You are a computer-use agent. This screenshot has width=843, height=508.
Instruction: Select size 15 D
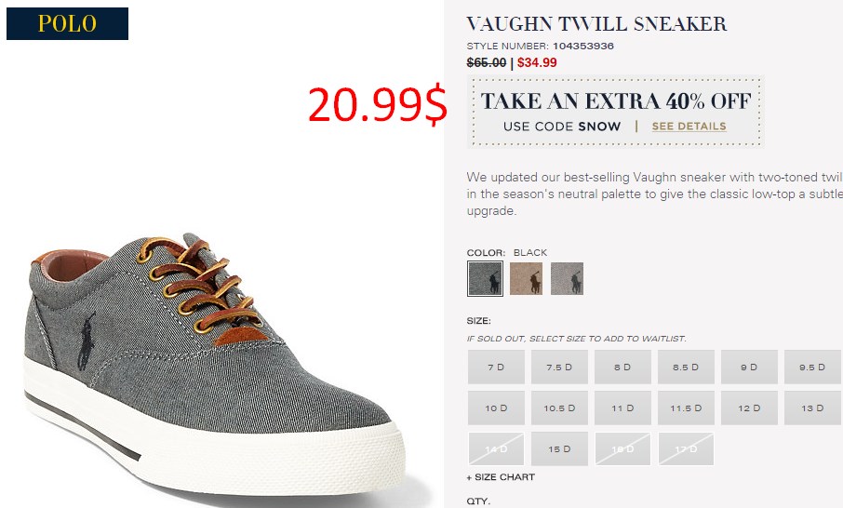(x=559, y=448)
